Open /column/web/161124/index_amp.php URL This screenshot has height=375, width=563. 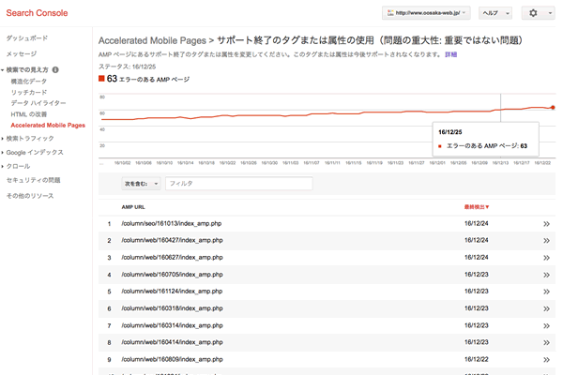click(172, 291)
